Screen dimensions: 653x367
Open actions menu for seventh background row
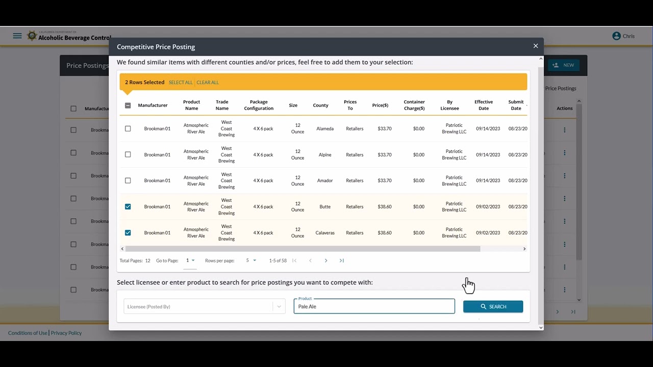coord(564,267)
